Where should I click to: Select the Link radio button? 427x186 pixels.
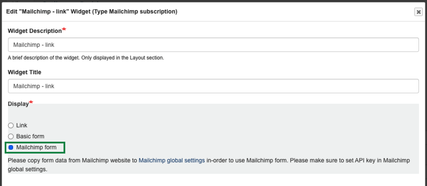coord(11,126)
